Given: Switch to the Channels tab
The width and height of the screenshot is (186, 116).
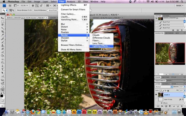Looking at the screenshot, I should 166,84.
